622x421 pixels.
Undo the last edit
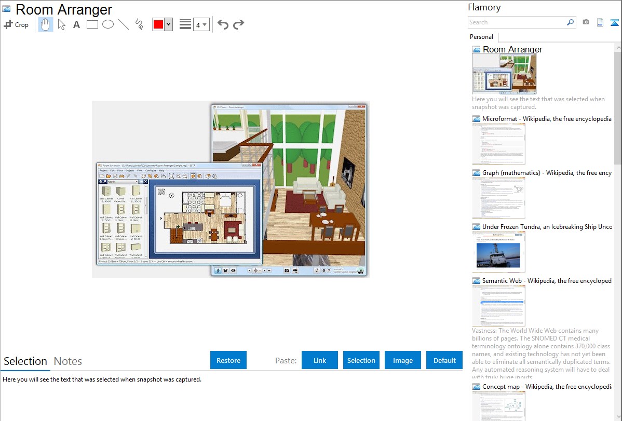(223, 24)
